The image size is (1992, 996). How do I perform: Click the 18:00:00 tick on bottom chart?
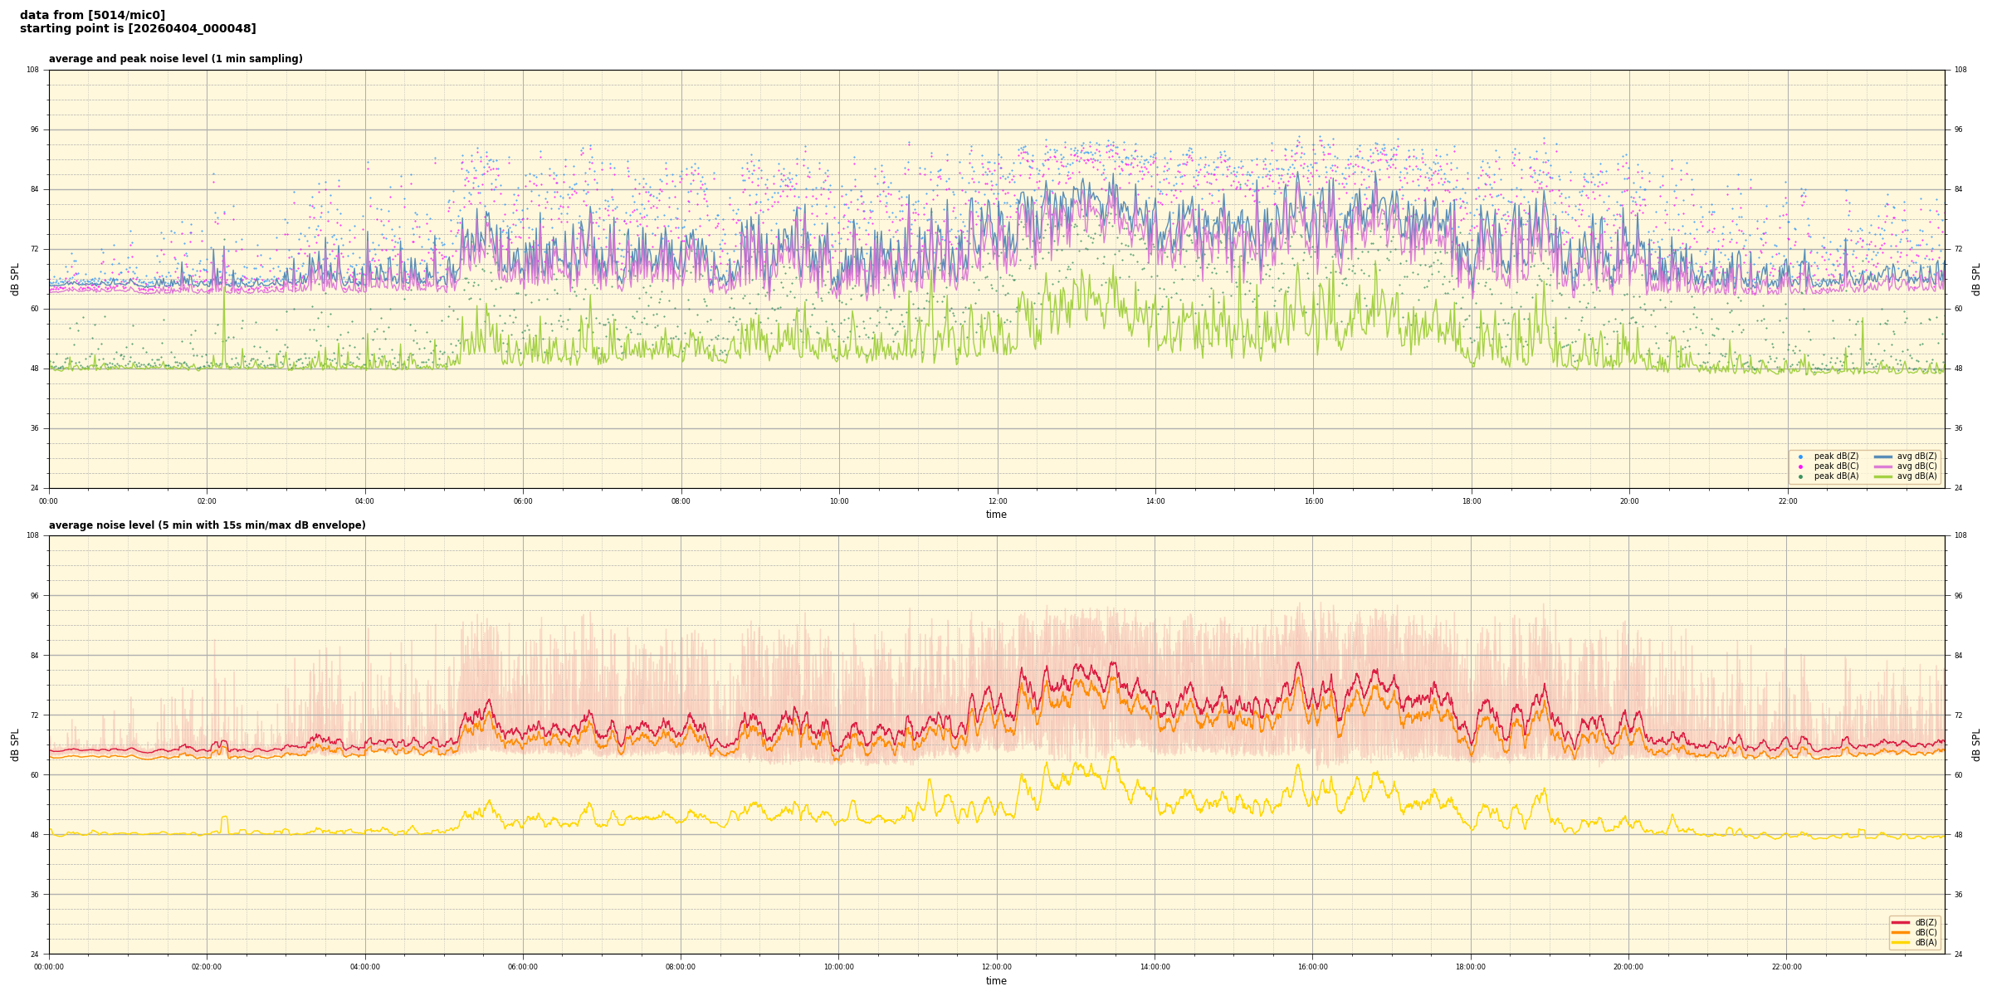(x=1470, y=967)
